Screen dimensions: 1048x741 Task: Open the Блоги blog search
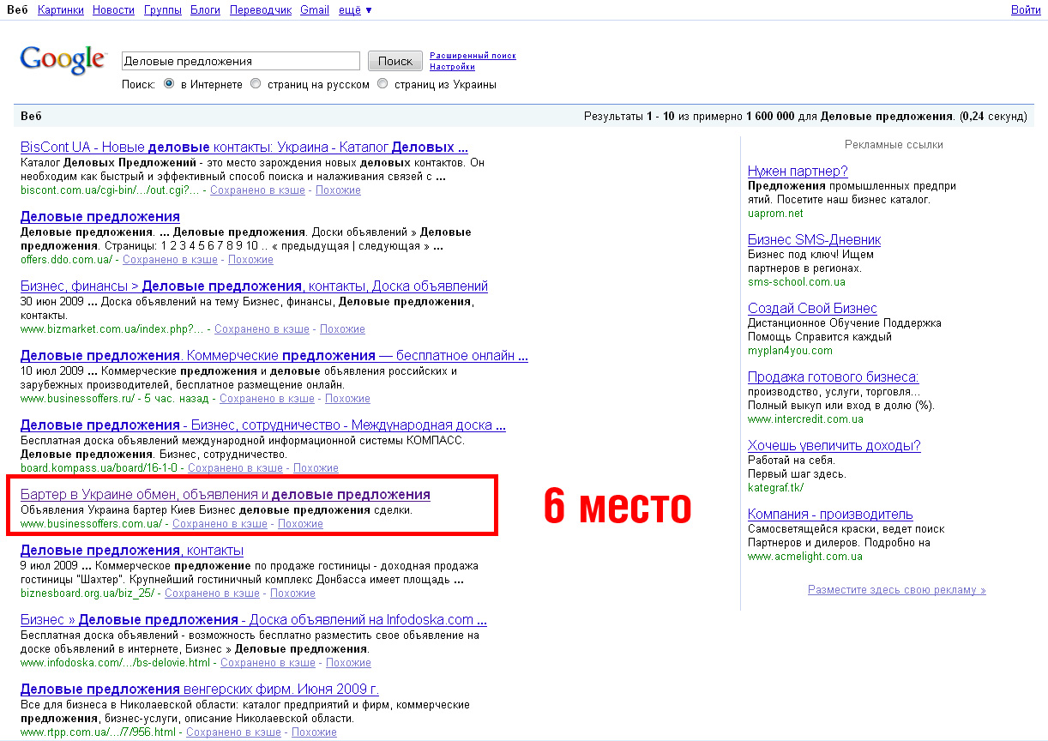(206, 9)
